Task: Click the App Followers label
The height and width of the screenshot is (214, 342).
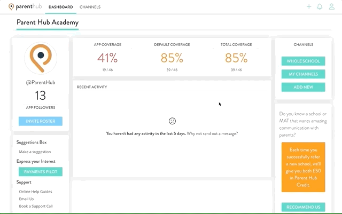Action: click(x=41, y=107)
